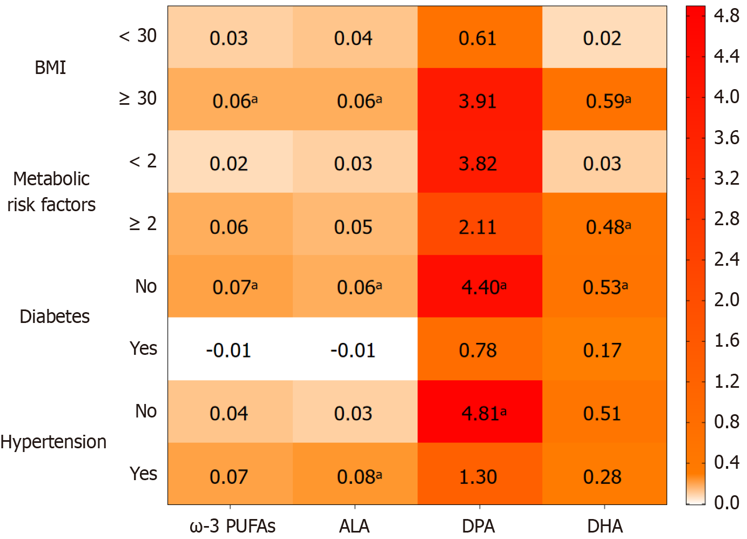Select the -0.01 cell in ALA column
The width and height of the screenshot is (747, 539).
[x=355, y=349]
